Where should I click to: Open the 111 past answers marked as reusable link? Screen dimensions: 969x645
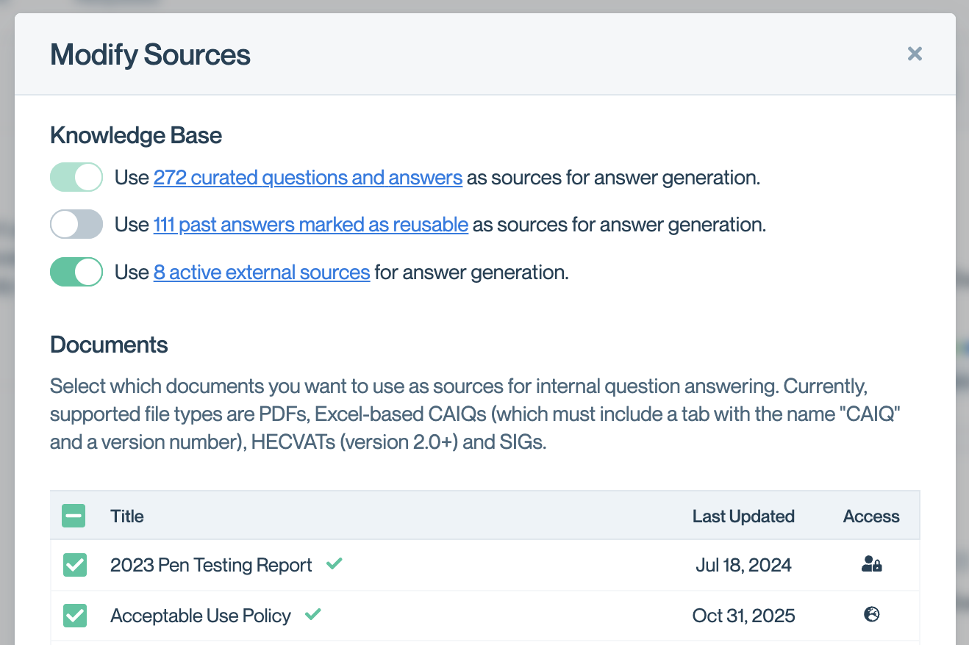click(x=310, y=224)
